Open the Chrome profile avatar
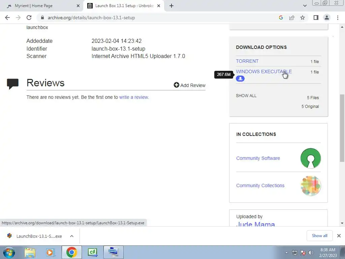 (x=327, y=18)
